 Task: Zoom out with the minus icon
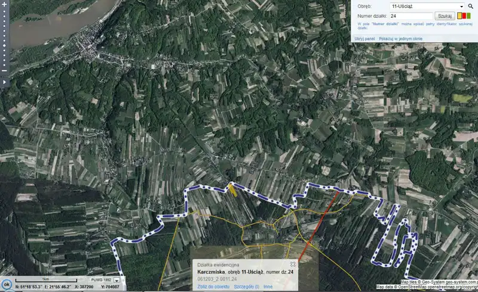[x=4, y=70]
